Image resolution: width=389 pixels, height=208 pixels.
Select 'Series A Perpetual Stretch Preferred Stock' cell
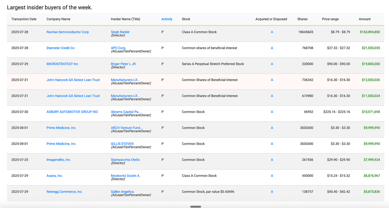(x=213, y=64)
